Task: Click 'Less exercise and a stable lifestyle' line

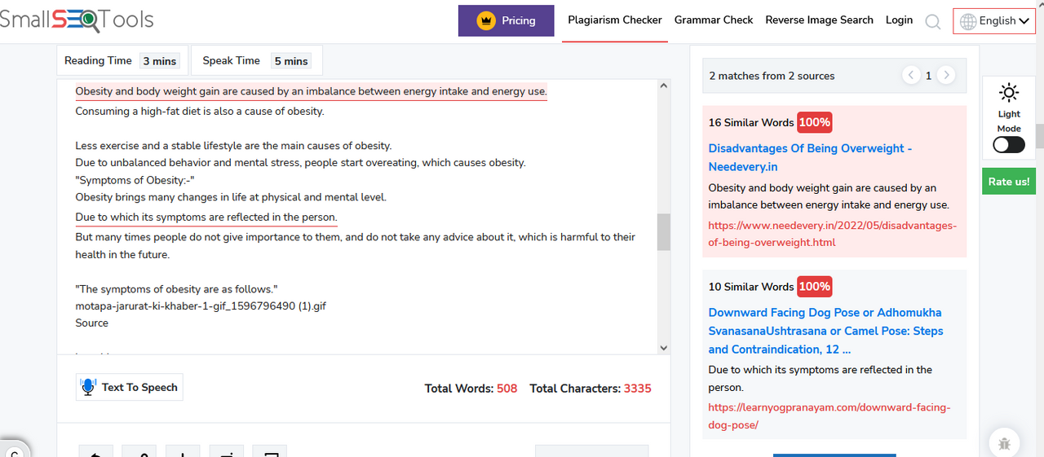Action: click(233, 146)
